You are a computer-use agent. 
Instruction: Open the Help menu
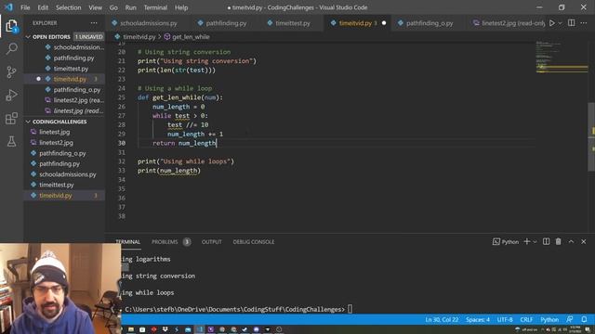tap(181, 7)
